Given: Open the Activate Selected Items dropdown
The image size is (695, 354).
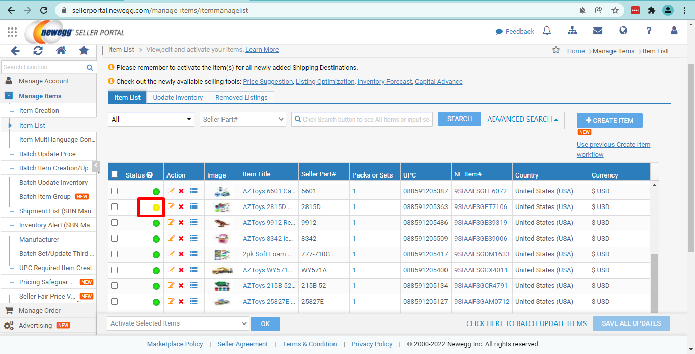Looking at the screenshot, I should pos(178,323).
